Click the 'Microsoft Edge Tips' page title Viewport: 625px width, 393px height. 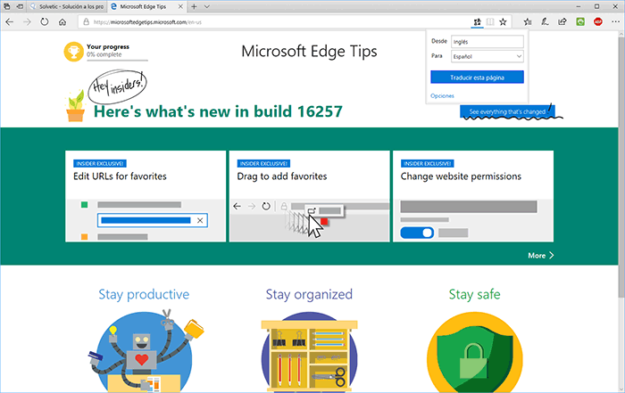309,52
